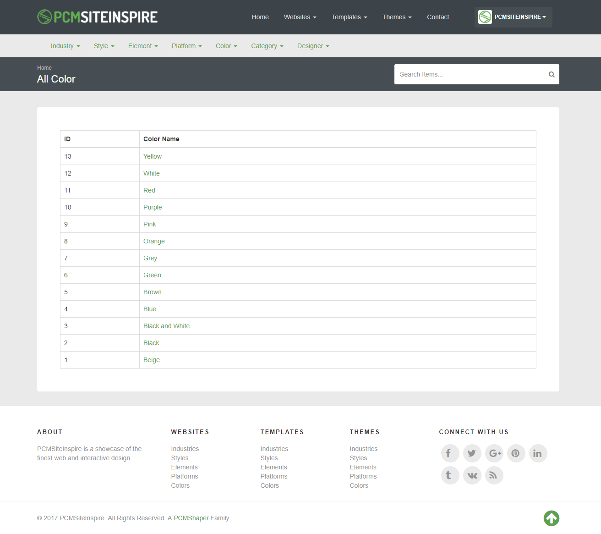
Task: Click the PCMSiteInspire logo
Action: [x=98, y=17]
